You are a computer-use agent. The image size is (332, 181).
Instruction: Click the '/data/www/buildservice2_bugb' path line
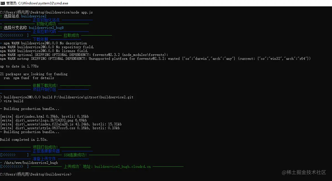[29, 163]
